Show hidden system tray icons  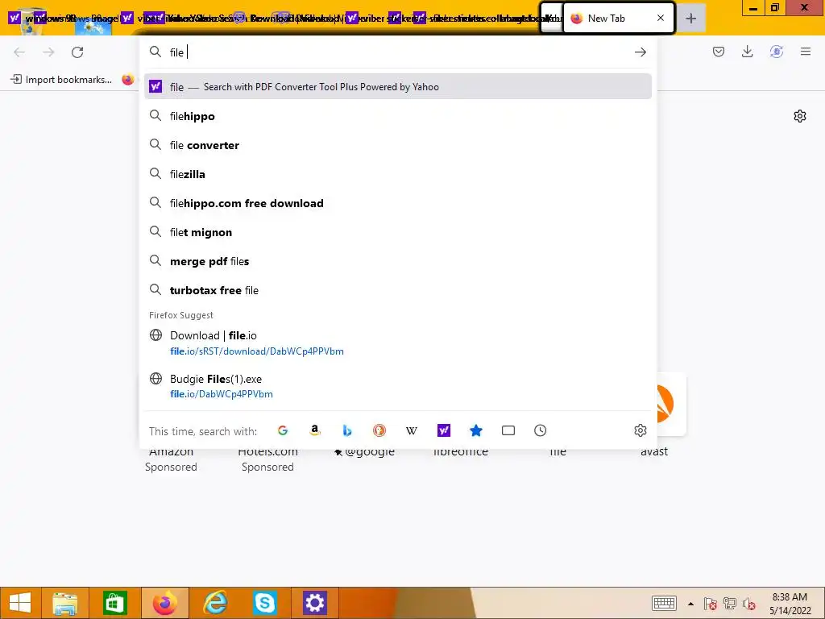coord(690,604)
